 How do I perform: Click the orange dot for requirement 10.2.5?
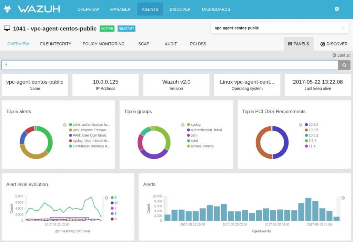pyautogui.click(x=306, y=130)
